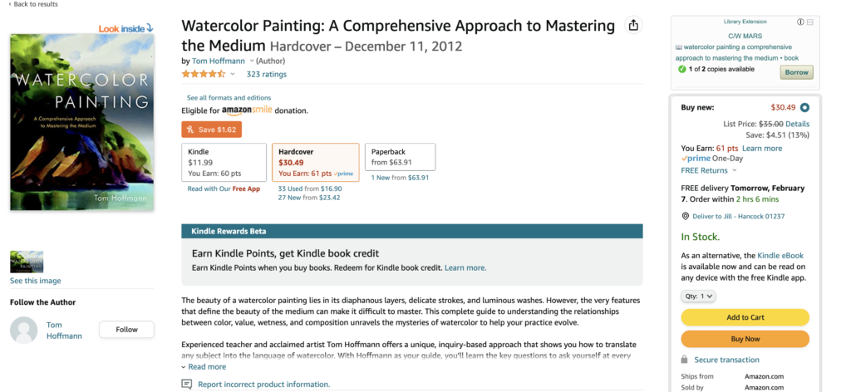Viewport: 851px width, 392px height.
Task: Choose the Paperback format option
Action: point(400,157)
